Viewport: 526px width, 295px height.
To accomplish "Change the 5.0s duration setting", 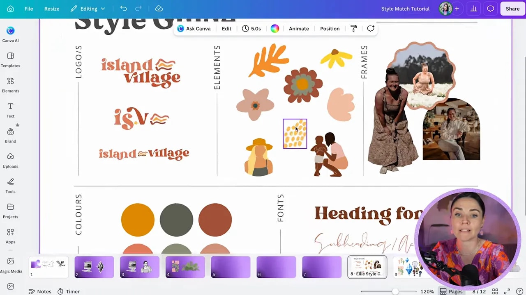I will (251, 29).
